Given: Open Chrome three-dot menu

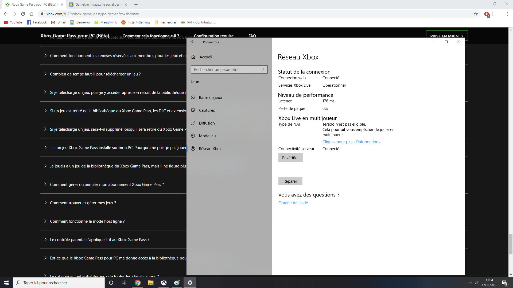Looking at the screenshot, I should 507,14.
